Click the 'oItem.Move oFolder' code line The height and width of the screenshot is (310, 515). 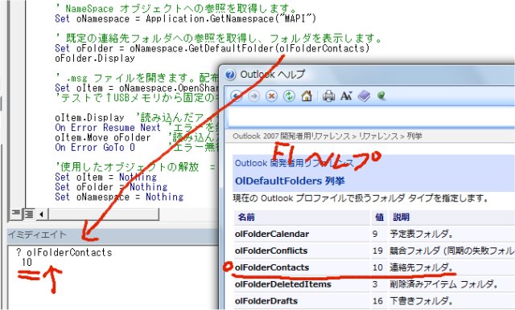[103, 137]
